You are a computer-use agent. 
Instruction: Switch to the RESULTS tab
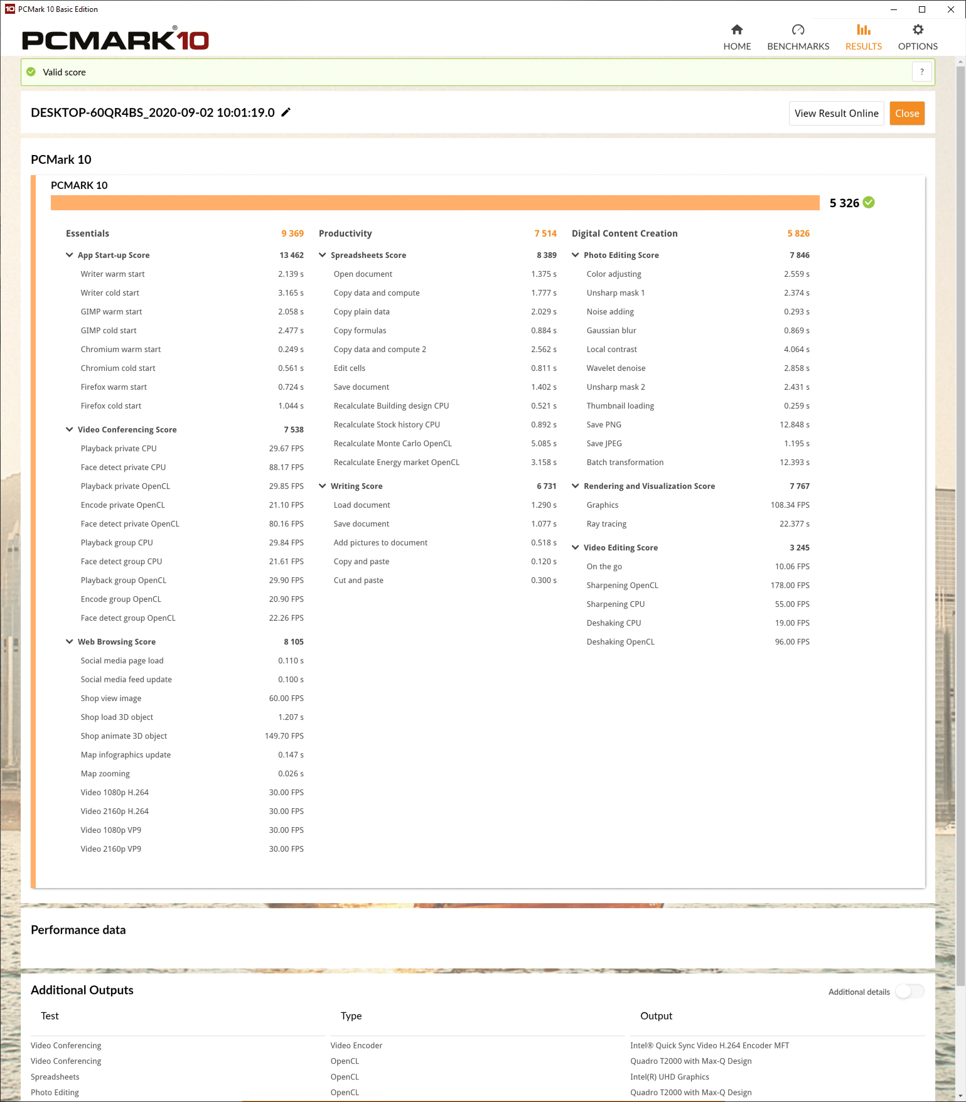(x=863, y=38)
